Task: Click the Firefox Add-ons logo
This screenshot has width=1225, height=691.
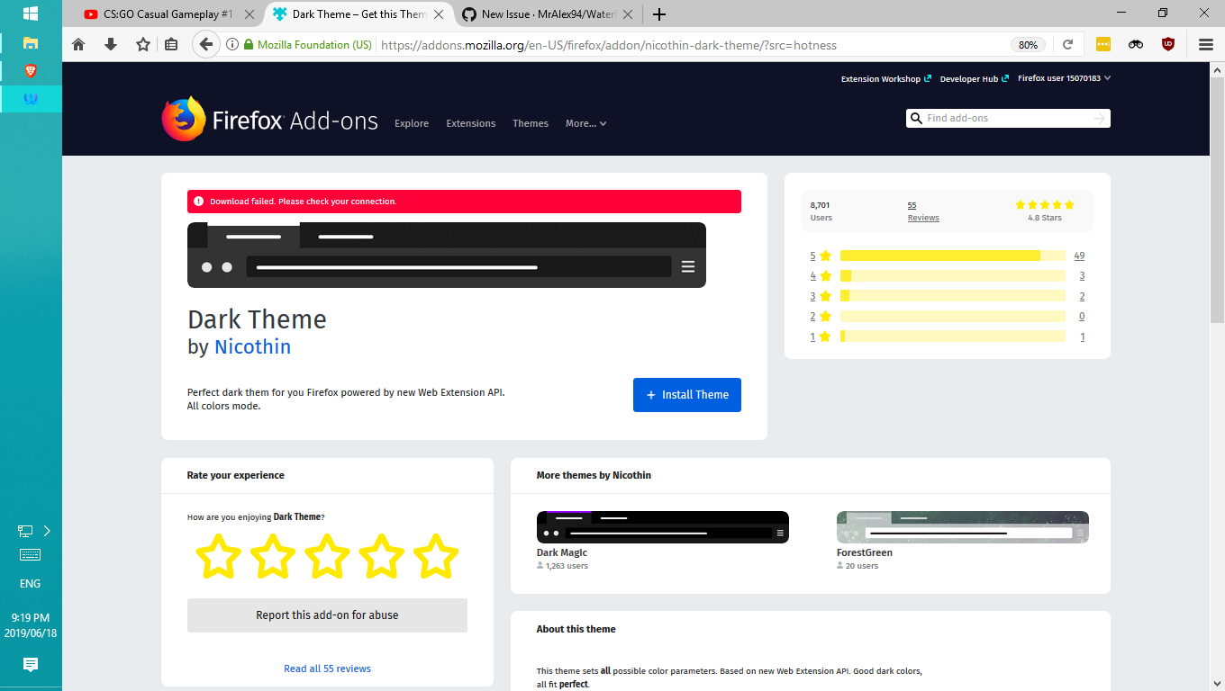Action: pos(269,120)
